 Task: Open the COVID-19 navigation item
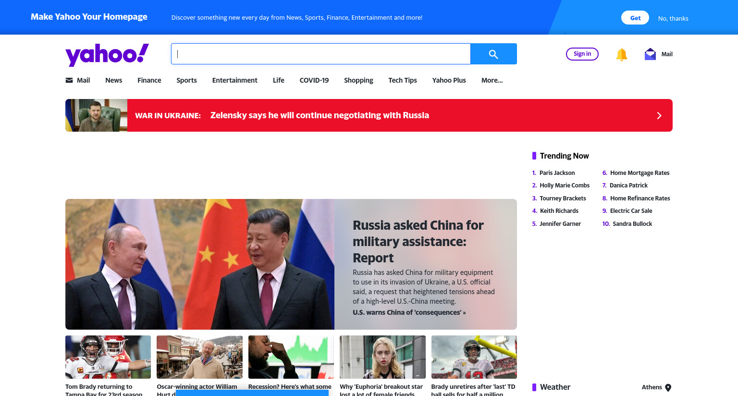click(x=314, y=80)
